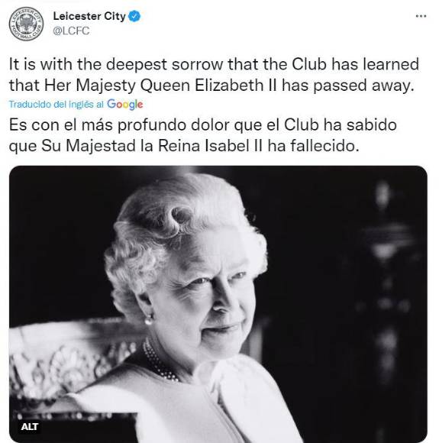Click the words 'passed away' in the tweet
This screenshot has width=439, height=443.
(x=363, y=86)
